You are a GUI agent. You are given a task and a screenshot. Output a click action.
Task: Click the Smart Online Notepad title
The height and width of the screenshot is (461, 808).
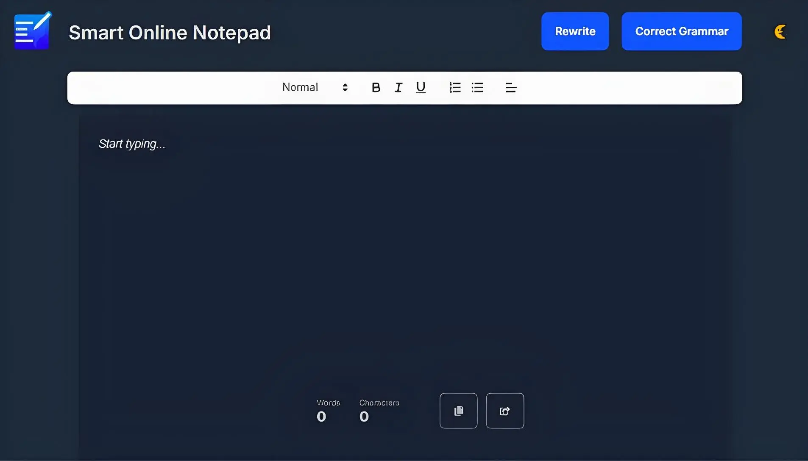170,32
